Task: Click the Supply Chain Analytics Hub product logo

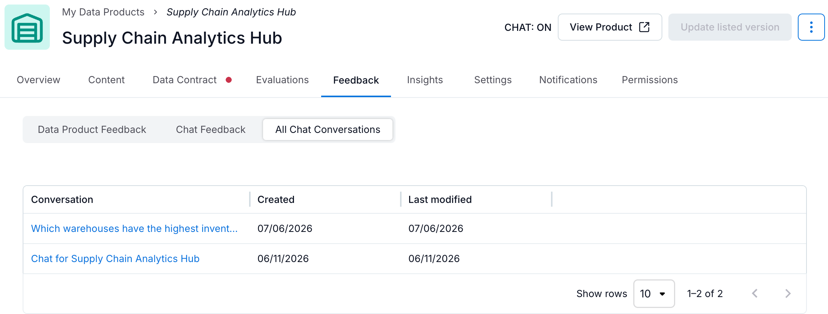Action: click(27, 27)
